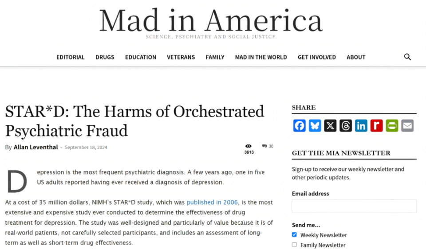
Task: Click the Email address input field
Action: (x=354, y=206)
